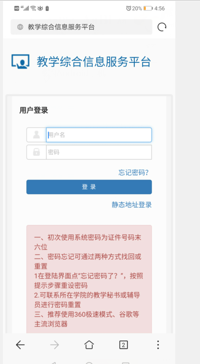Screen dimensions: 200x364
Task: Open the 静态地址登录 link
Action: pyautogui.click(x=132, y=205)
